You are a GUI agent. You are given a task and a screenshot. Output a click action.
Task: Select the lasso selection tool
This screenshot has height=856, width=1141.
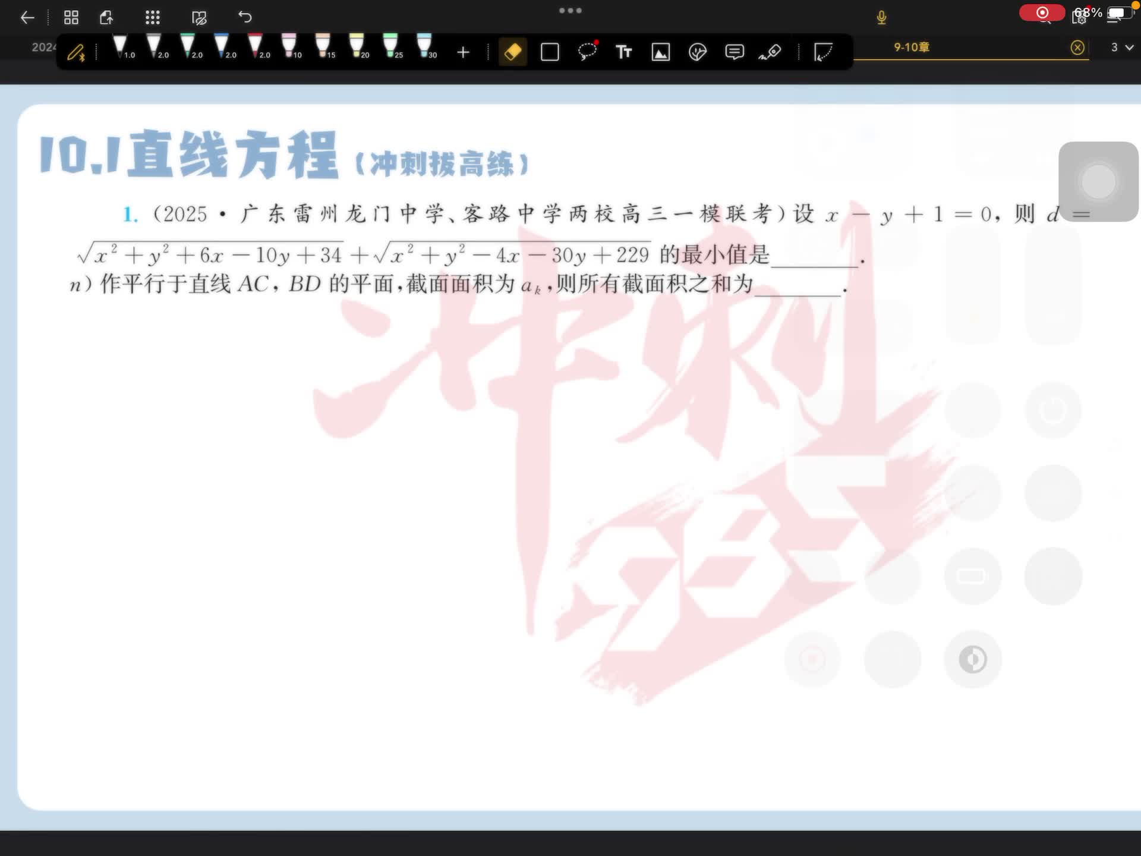[587, 52]
